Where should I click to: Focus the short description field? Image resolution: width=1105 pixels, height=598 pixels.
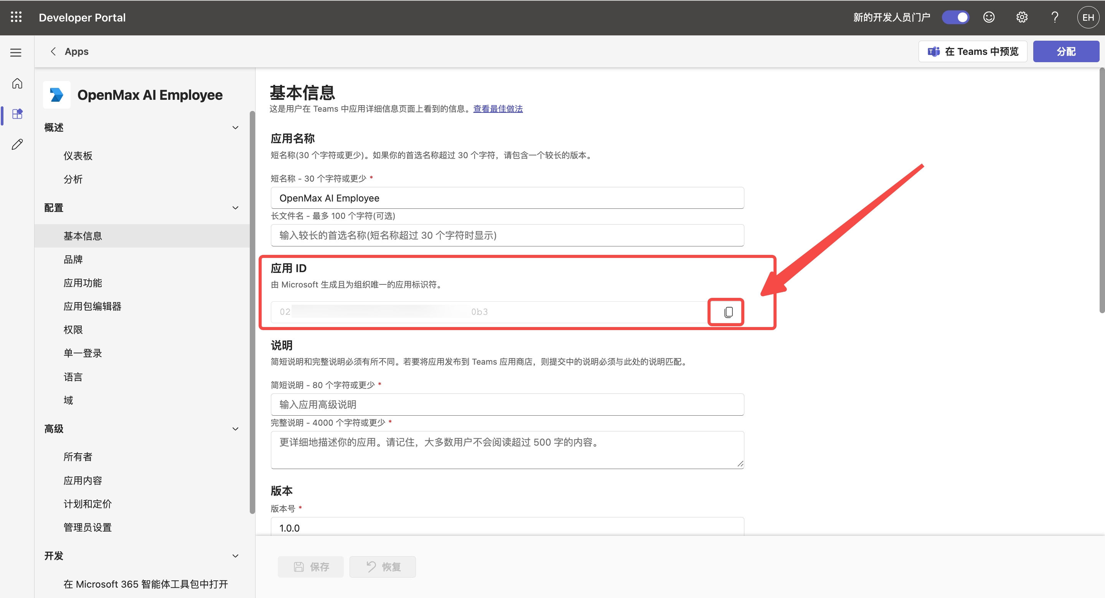click(x=507, y=405)
